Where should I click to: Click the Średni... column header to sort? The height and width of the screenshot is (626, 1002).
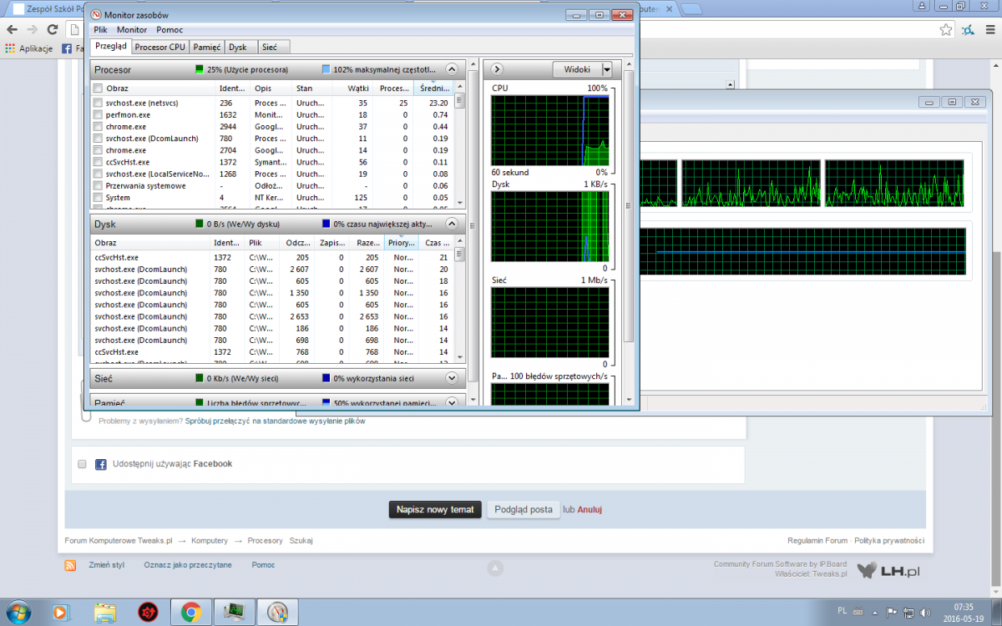[433, 88]
